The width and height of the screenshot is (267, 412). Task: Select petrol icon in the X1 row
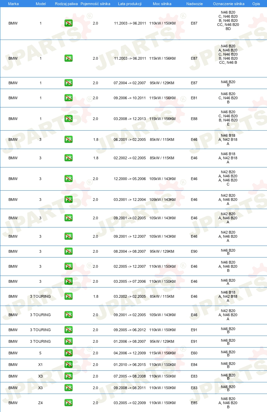click(68, 365)
